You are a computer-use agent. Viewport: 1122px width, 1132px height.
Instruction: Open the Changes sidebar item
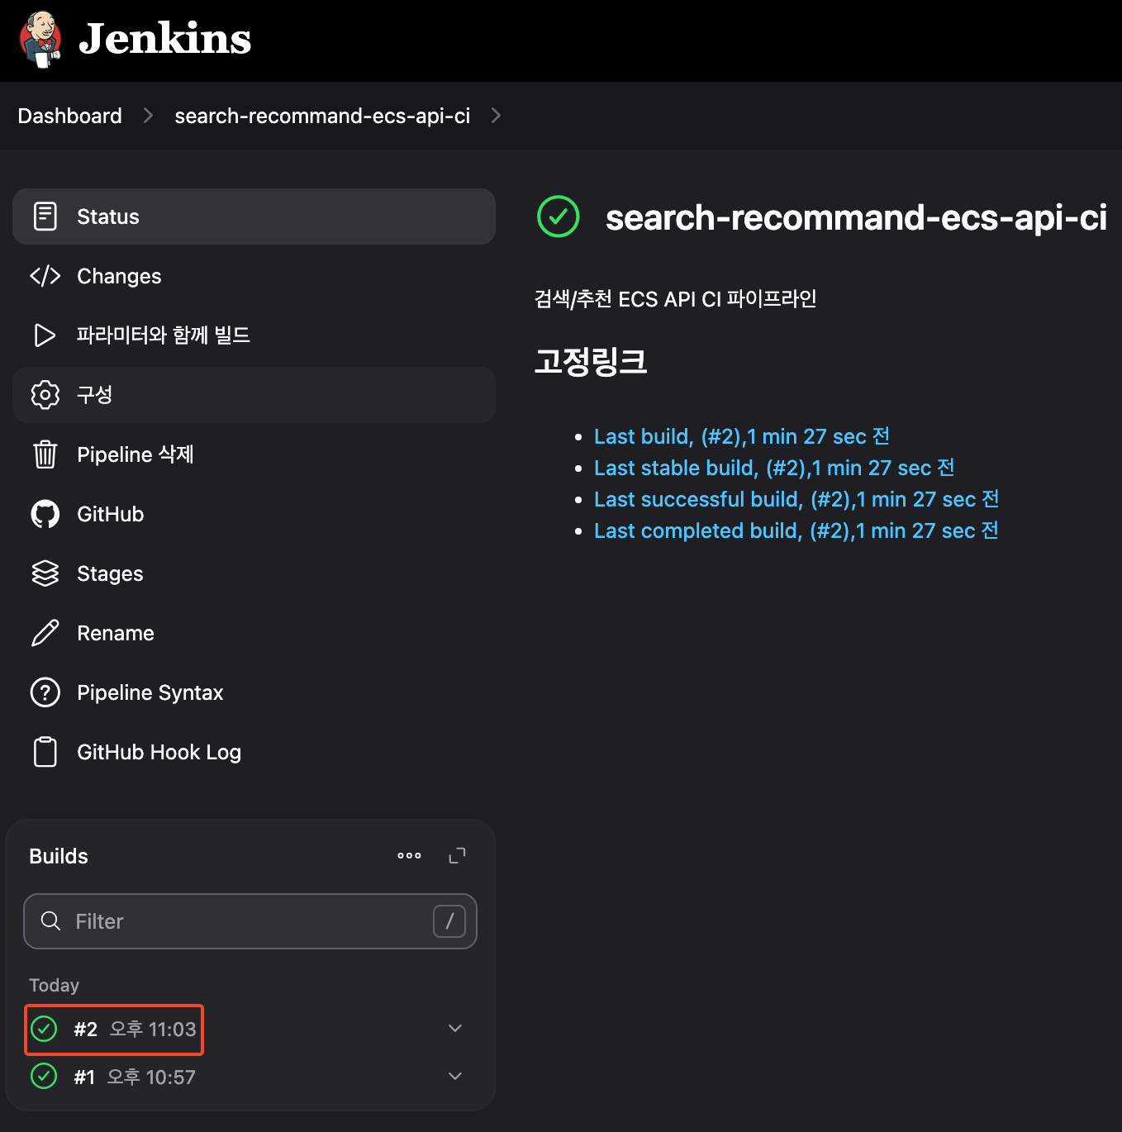point(254,276)
